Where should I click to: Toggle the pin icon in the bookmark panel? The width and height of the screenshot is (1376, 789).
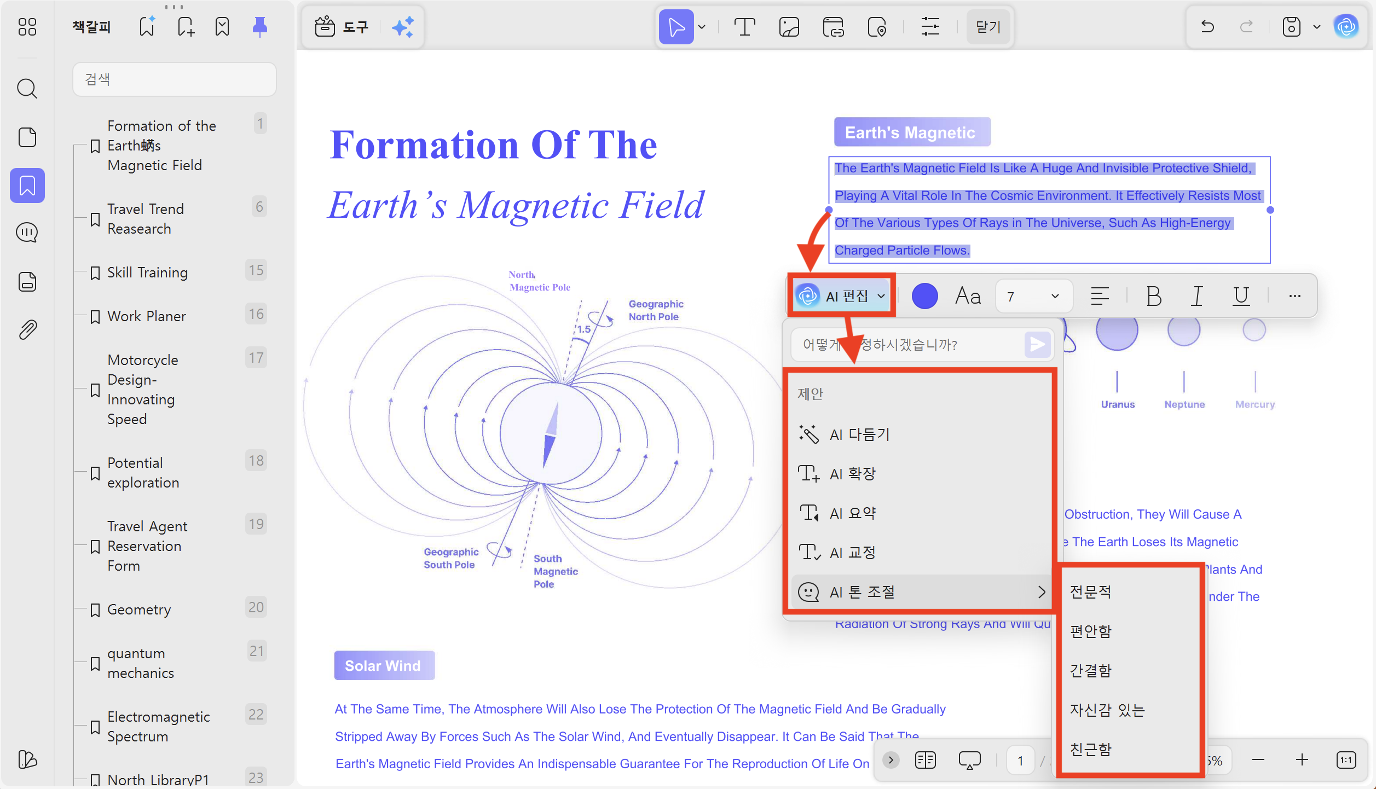(260, 26)
